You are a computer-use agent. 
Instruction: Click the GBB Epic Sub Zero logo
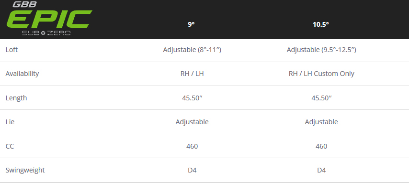coord(49,18)
